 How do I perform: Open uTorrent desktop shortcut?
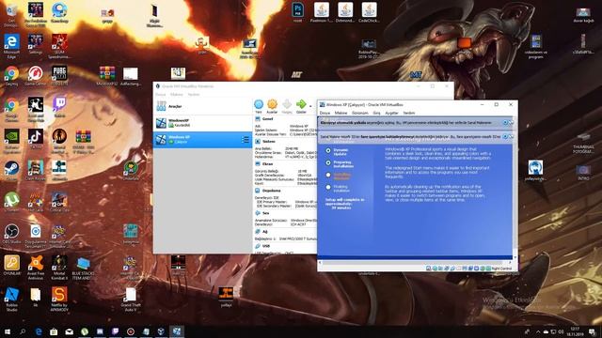click(x=11, y=202)
